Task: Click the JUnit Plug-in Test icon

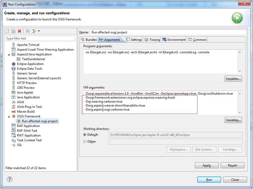Action: point(14,107)
